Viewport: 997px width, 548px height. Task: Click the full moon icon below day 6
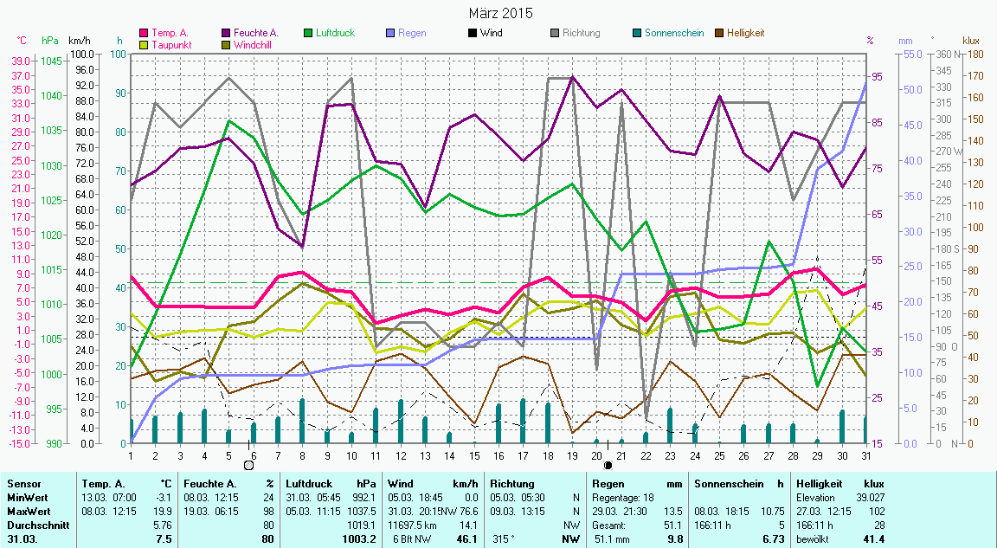tap(249, 466)
